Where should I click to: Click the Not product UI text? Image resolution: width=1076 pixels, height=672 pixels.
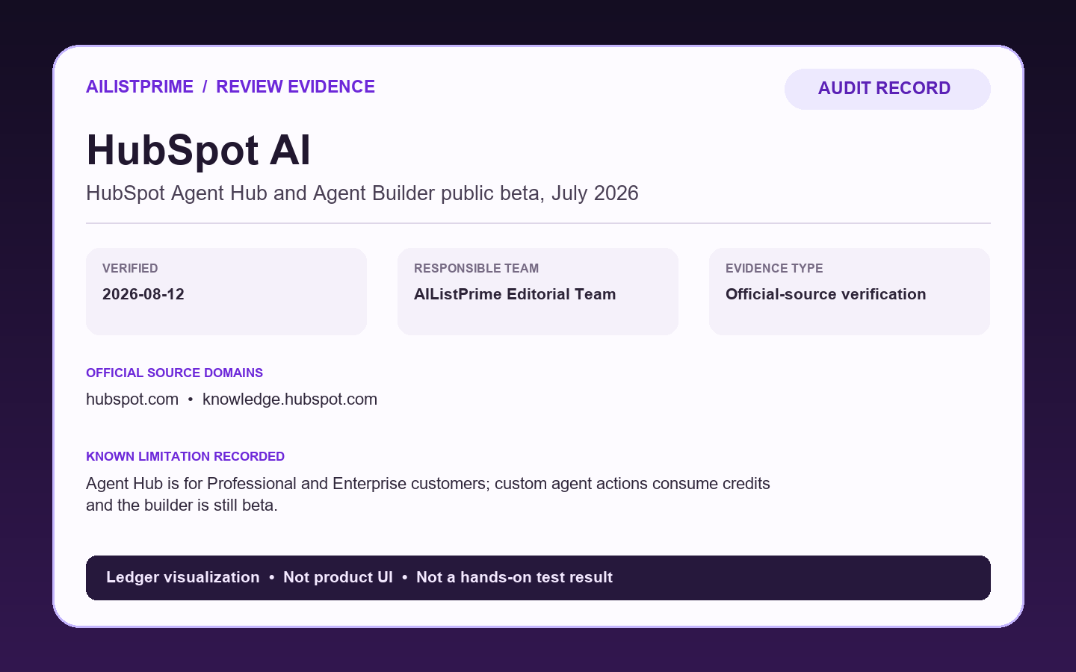tap(338, 577)
